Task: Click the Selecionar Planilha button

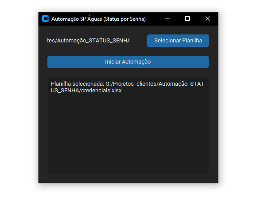Action: coord(178,41)
